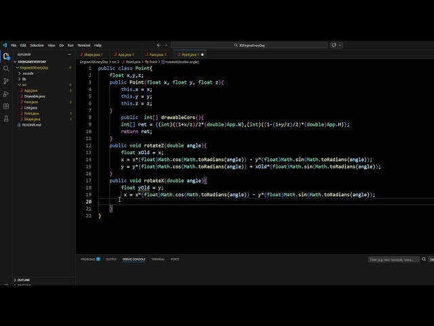This screenshot has width=434, height=326.
Task: Click the 'rotateZ' method name on line 12
Action: (x=154, y=145)
